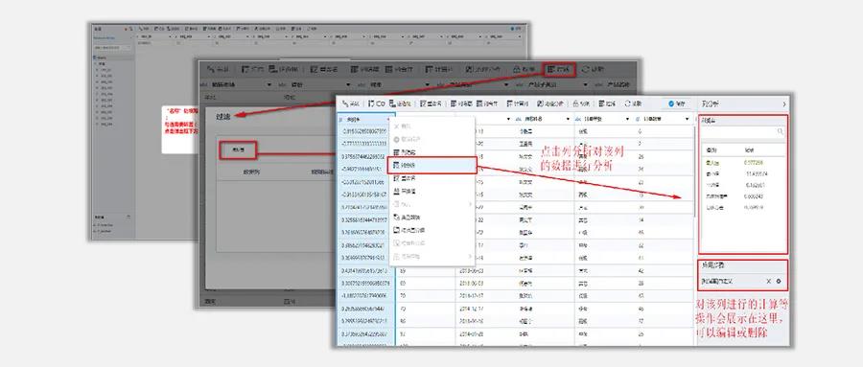Click the red-boxed filter button in the middle window toolbar

pyautogui.click(x=559, y=69)
